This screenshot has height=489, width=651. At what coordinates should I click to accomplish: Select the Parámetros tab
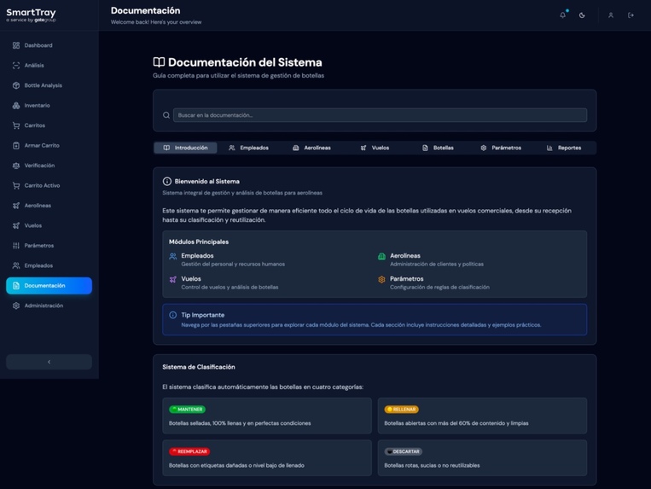pos(501,148)
